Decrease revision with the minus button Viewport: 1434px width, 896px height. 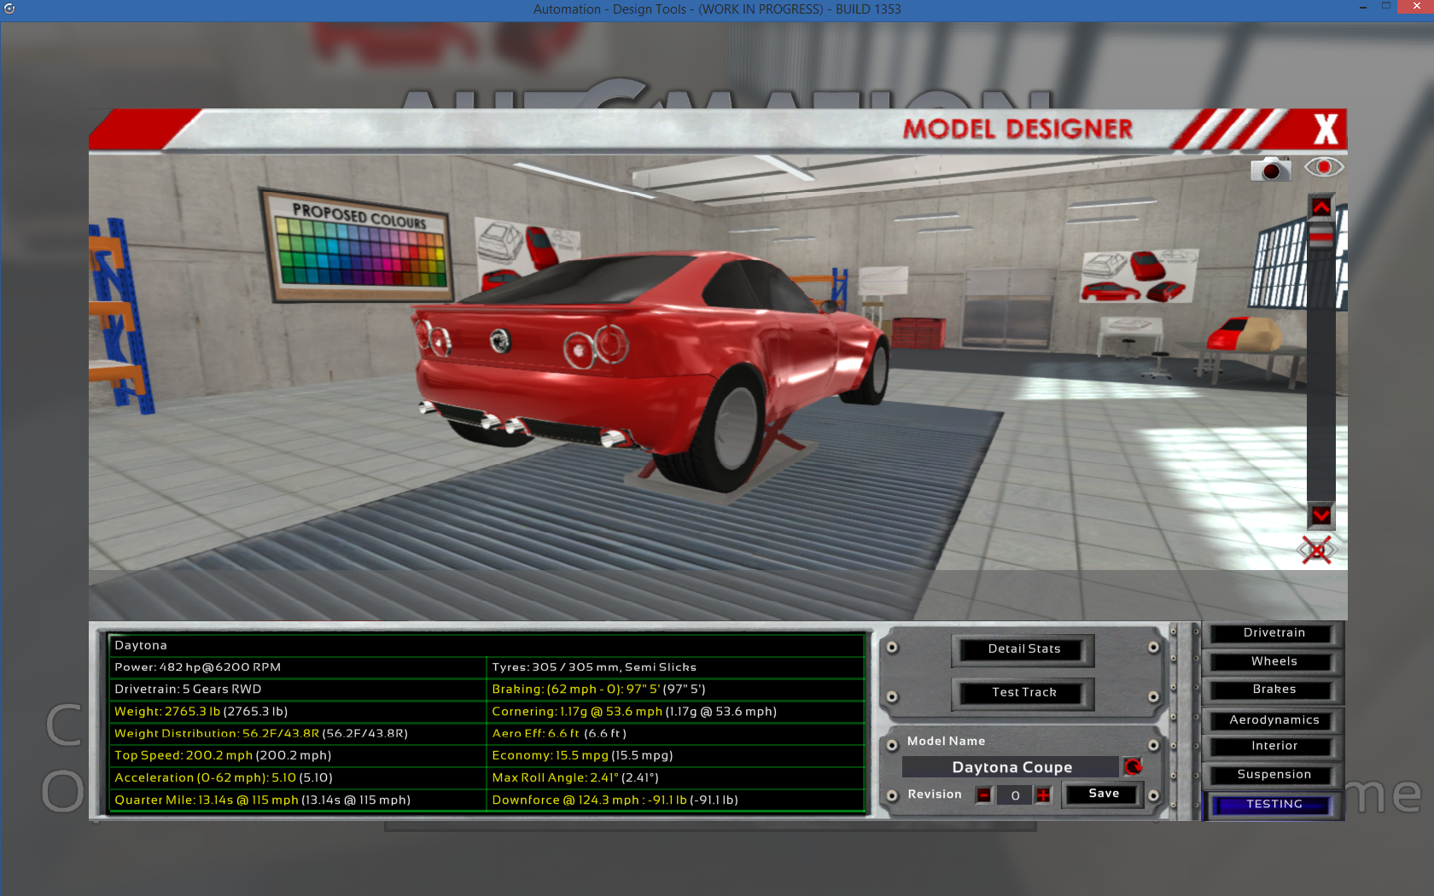(x=984, y=794)
